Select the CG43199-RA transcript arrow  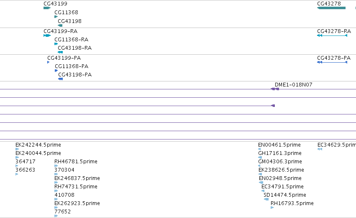point(47,35)
